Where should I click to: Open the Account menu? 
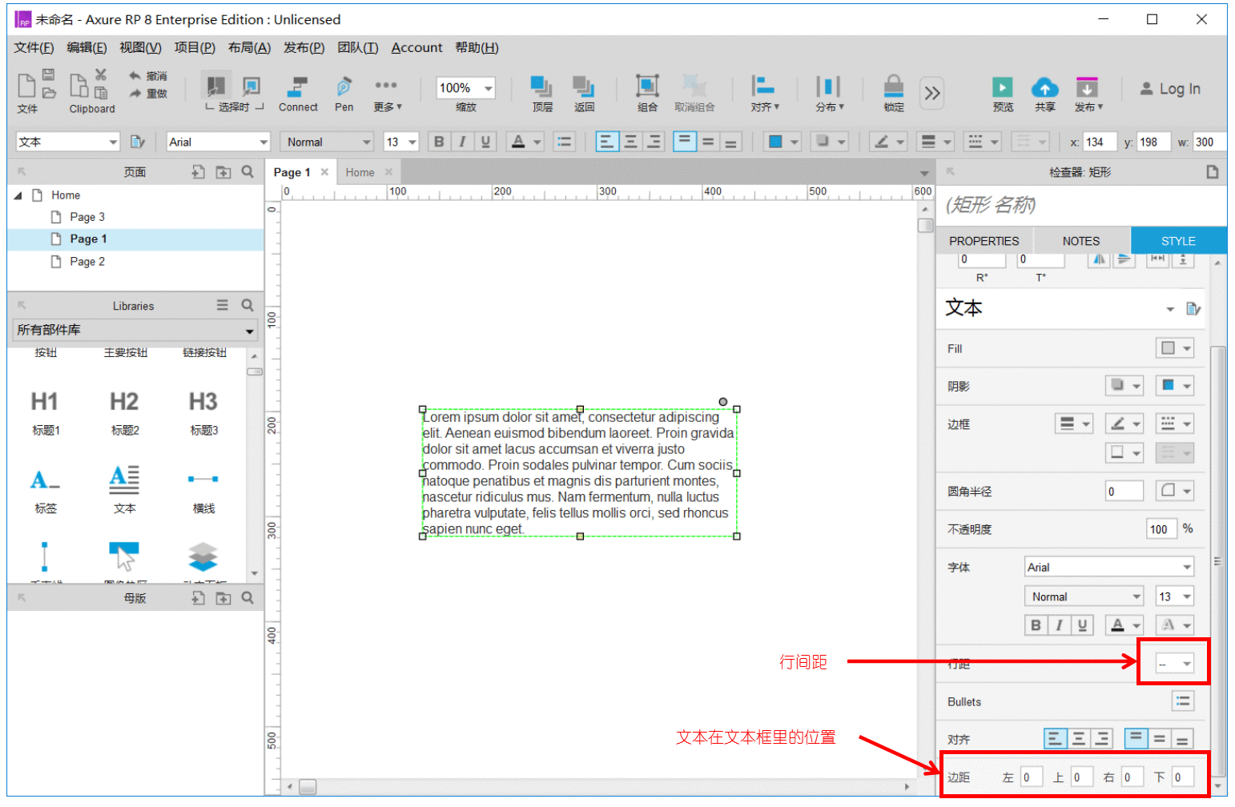coord(416,48)
